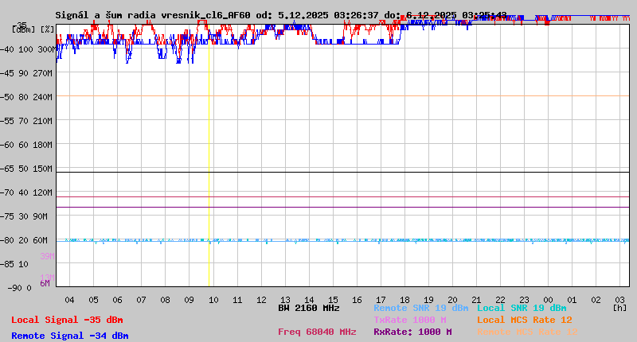Click the purple 39M axis label
Viewport: 637px width, 342px height.
47,256
